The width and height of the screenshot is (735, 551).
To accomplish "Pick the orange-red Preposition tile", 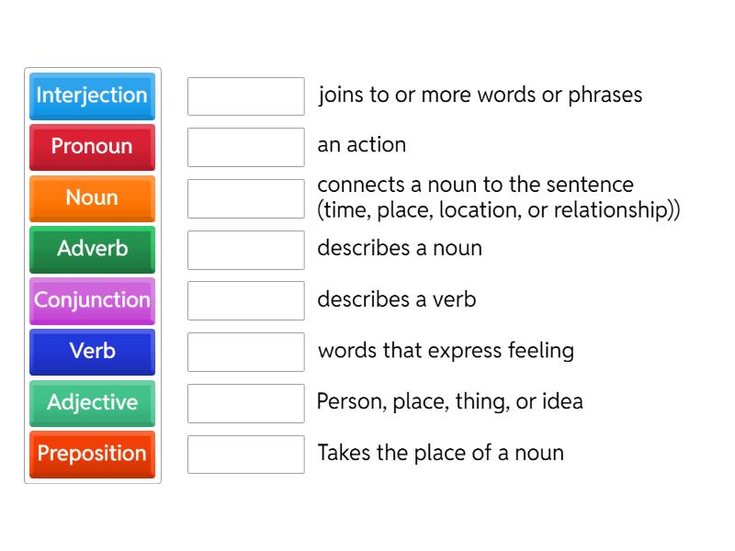I will click(x=92, y=454).
